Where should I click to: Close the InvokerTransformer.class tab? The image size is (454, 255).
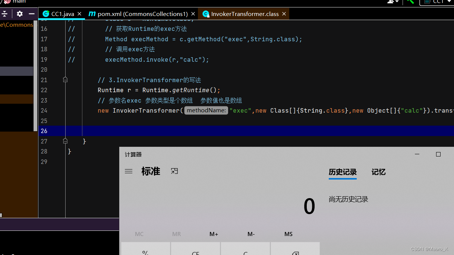click(284, 14)
